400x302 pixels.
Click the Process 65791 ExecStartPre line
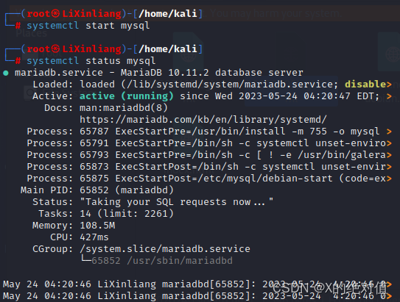(x=209, y=143)
